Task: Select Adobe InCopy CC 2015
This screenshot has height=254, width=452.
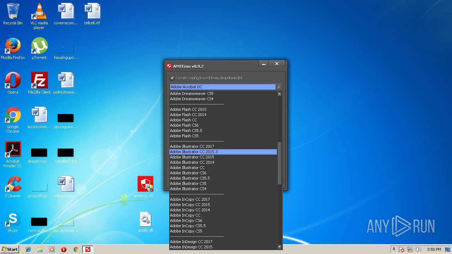Action: click(223, 205)
